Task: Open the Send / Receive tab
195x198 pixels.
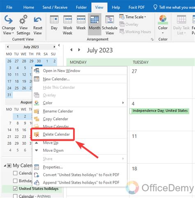Action: (x=55, y=7)
